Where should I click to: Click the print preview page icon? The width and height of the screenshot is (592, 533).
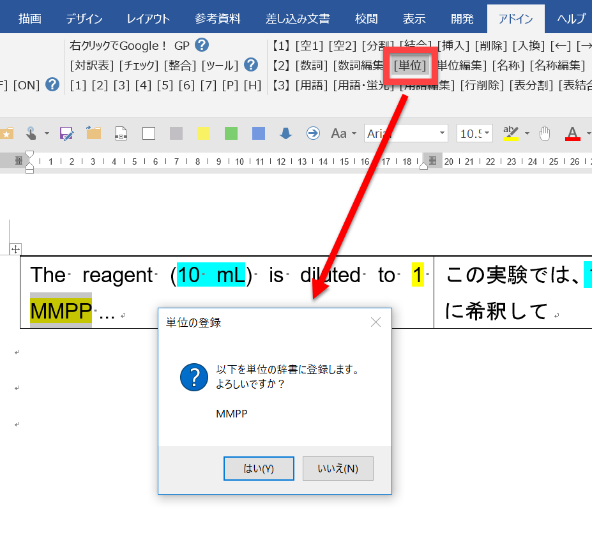click(121, 133)
